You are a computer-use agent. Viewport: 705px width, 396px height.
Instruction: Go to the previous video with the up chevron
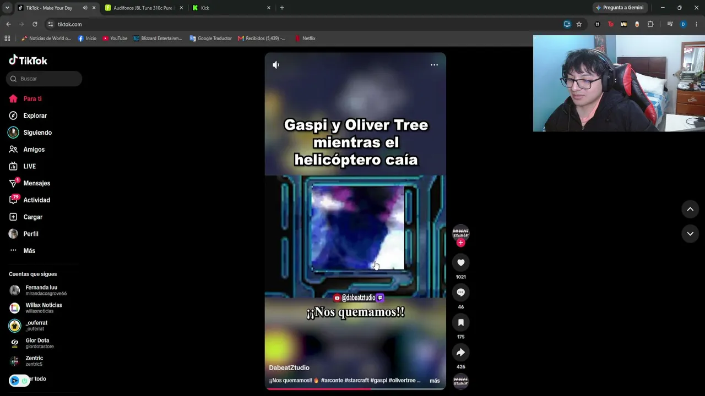690,209
